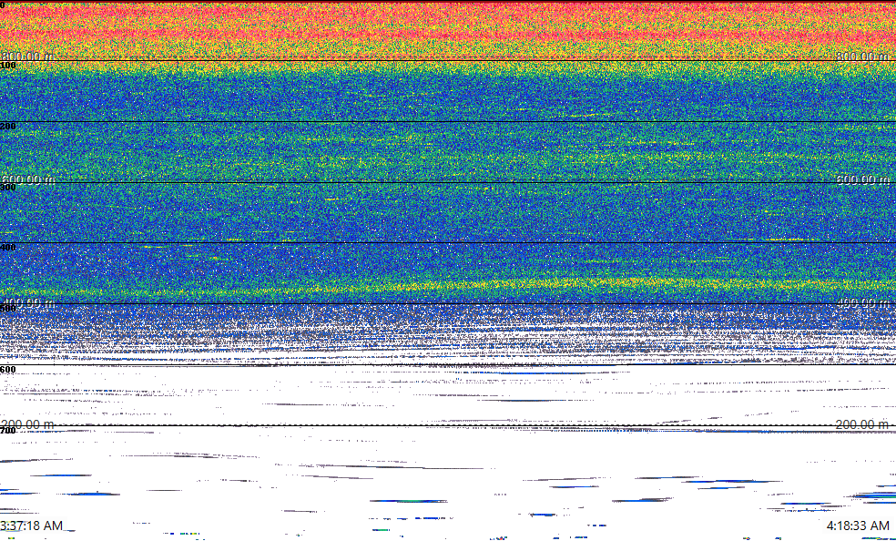Click the 4:18:33 AM end time label

point(858,526)
